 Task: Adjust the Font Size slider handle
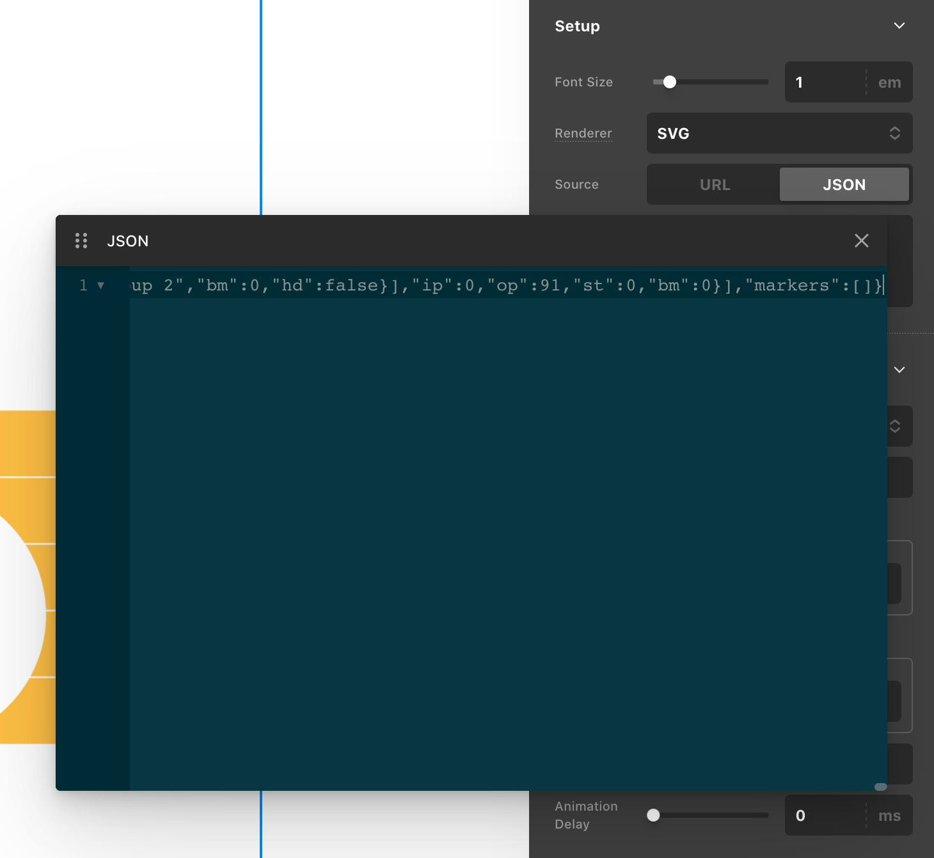pos(670,82)
